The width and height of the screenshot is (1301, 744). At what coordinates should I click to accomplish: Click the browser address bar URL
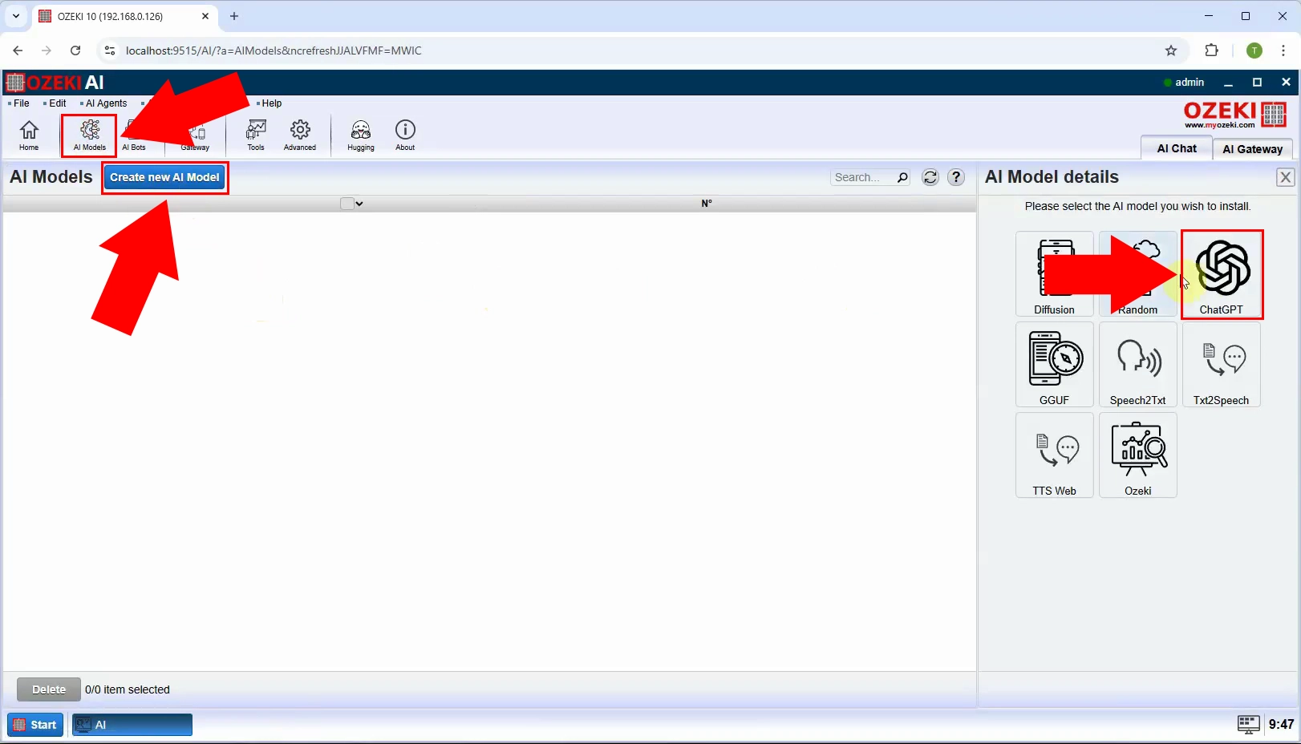point(274,51)
